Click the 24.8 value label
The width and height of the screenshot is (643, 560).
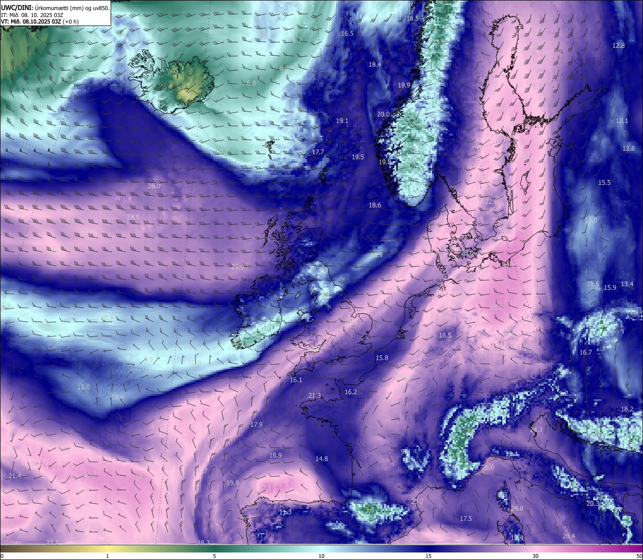[517, 508]
